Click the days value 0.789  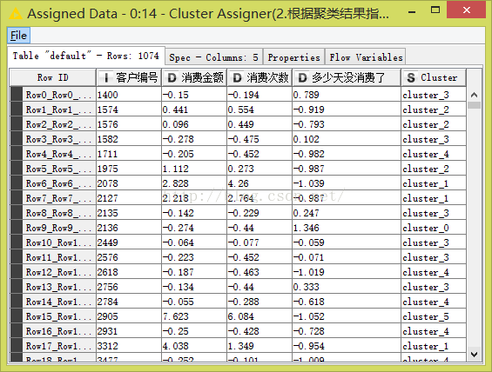click(347, 95)
